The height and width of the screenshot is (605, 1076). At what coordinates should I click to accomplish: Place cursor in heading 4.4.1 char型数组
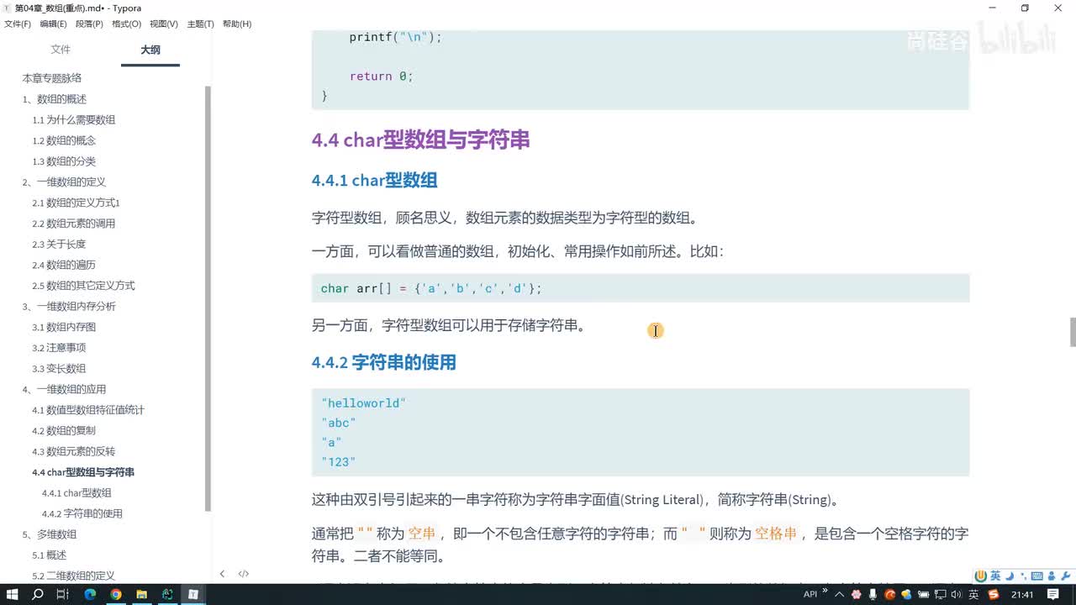point(374,180)
